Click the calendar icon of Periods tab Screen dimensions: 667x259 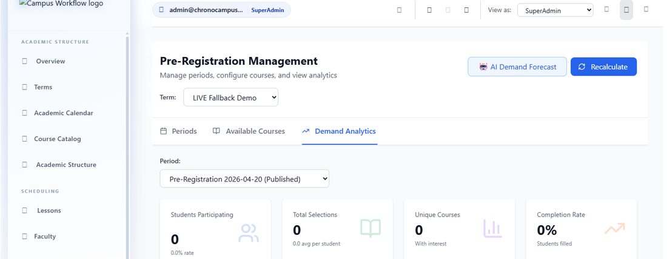(x=163, y=131)
